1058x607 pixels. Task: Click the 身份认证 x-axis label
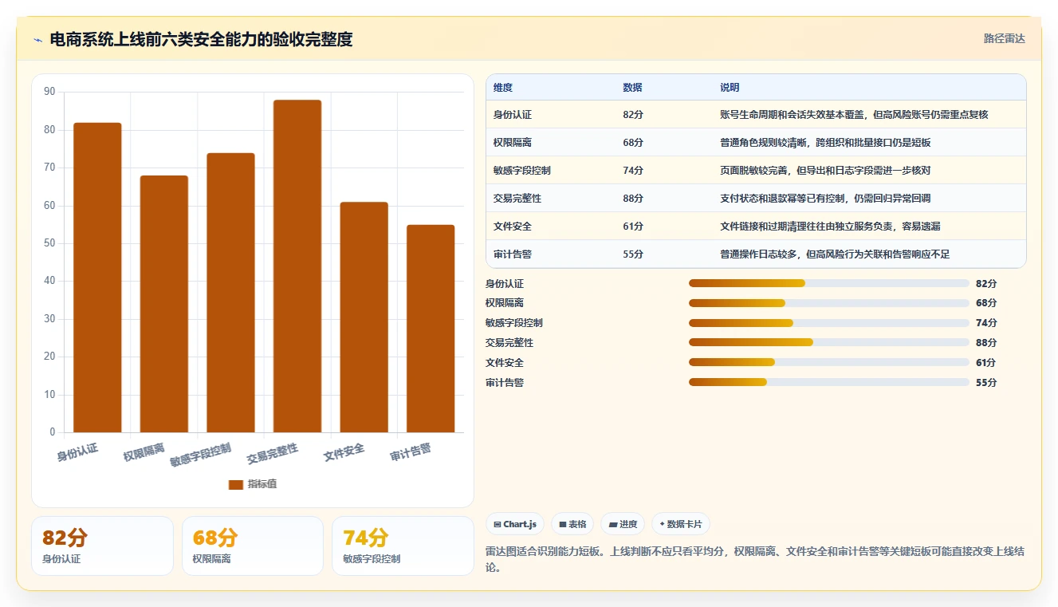click(x=78, y=452)
